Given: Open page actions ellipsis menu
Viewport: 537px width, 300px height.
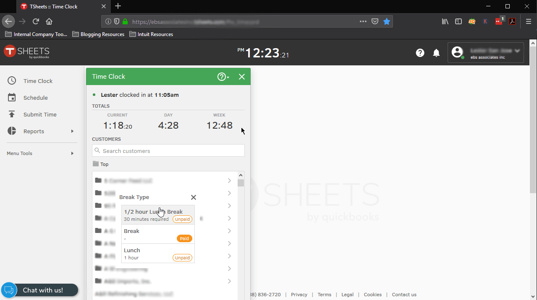Looking at the screenshot, I should pyautogui.click(x=363, y=21).
